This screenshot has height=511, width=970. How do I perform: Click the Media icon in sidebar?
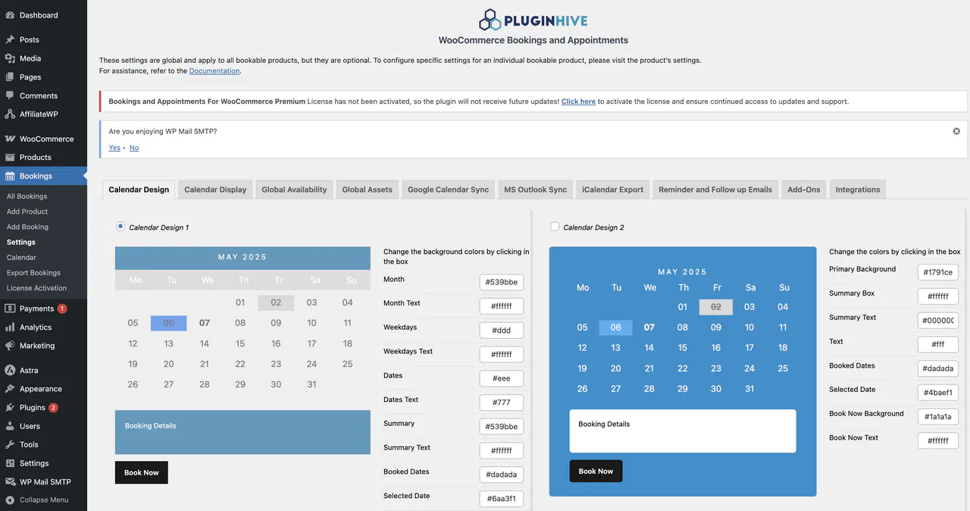(10, 58)
